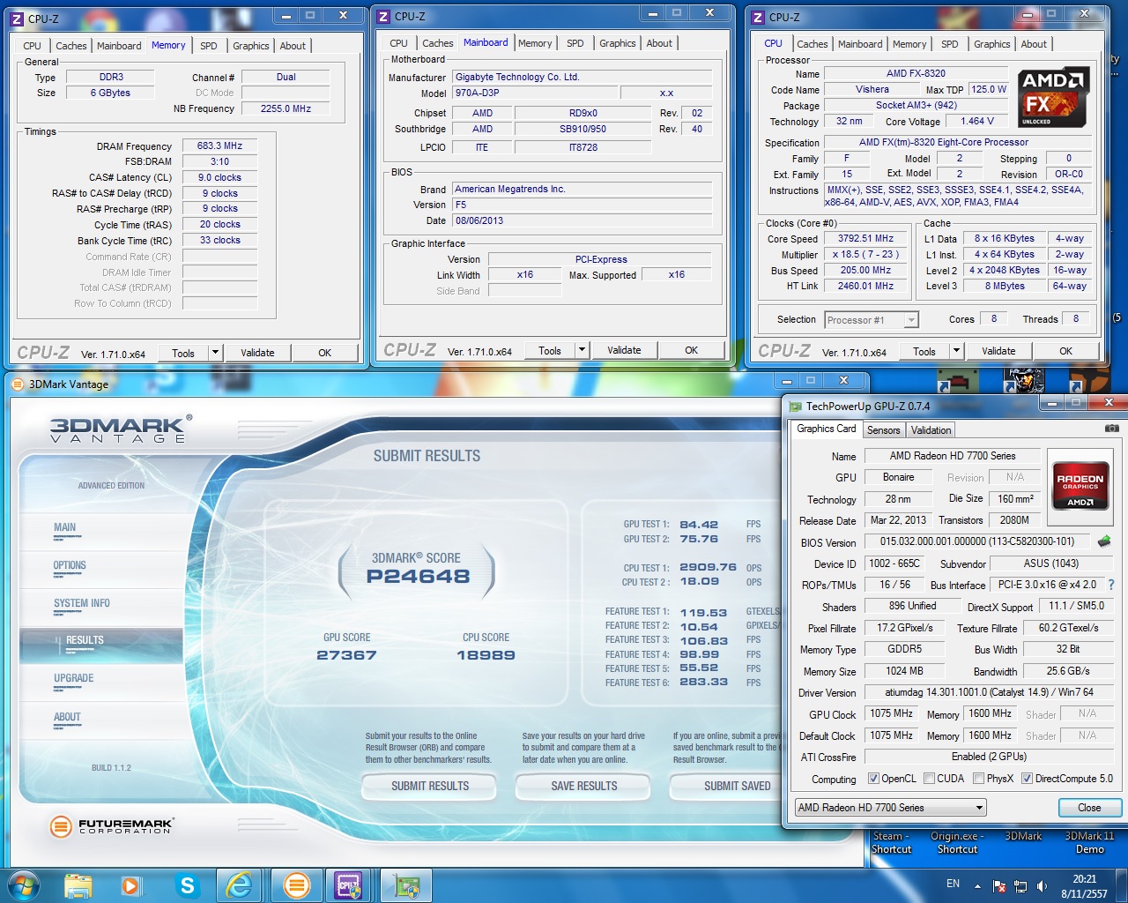Click the Bus Interface question mark icon

(x=1110, y=585)
